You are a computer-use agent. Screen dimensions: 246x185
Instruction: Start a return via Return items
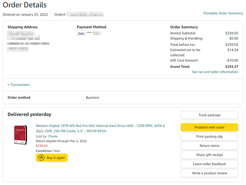(209, 145)
